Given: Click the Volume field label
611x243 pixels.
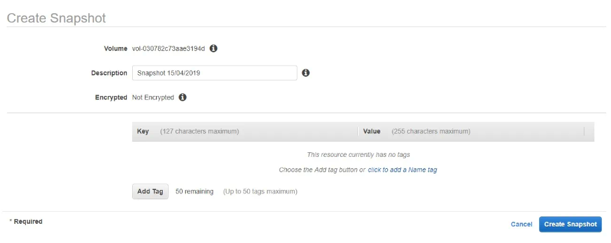Looking at the screenshot, I should pos(116,48).
